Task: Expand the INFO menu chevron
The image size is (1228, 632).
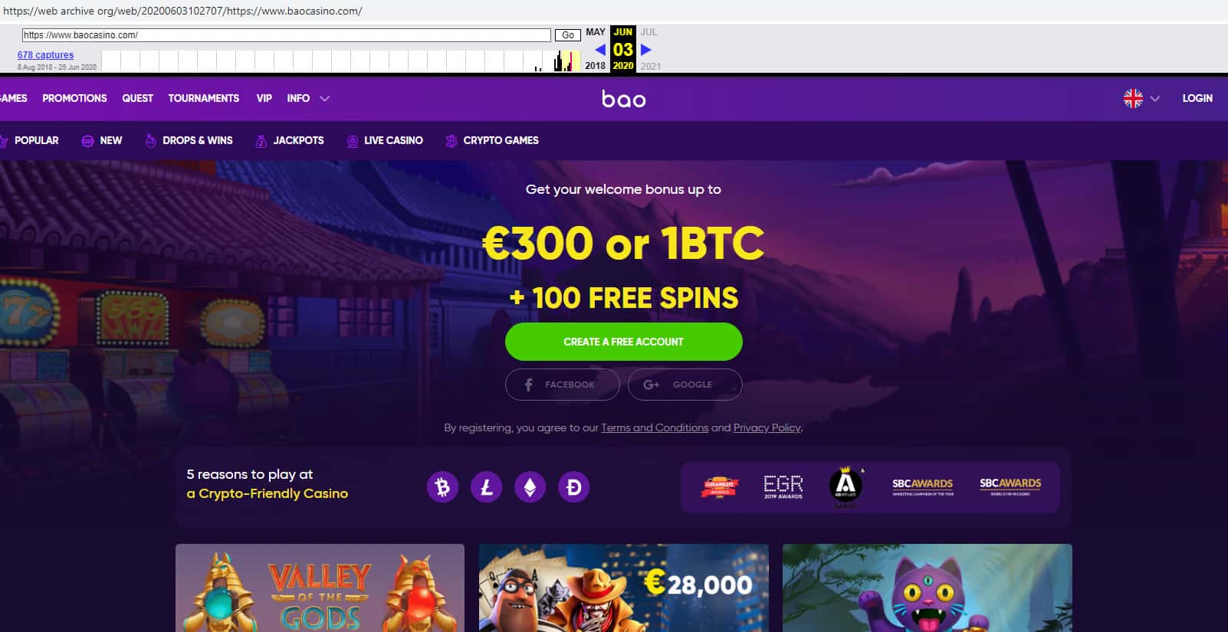Action: click(324, 98)
